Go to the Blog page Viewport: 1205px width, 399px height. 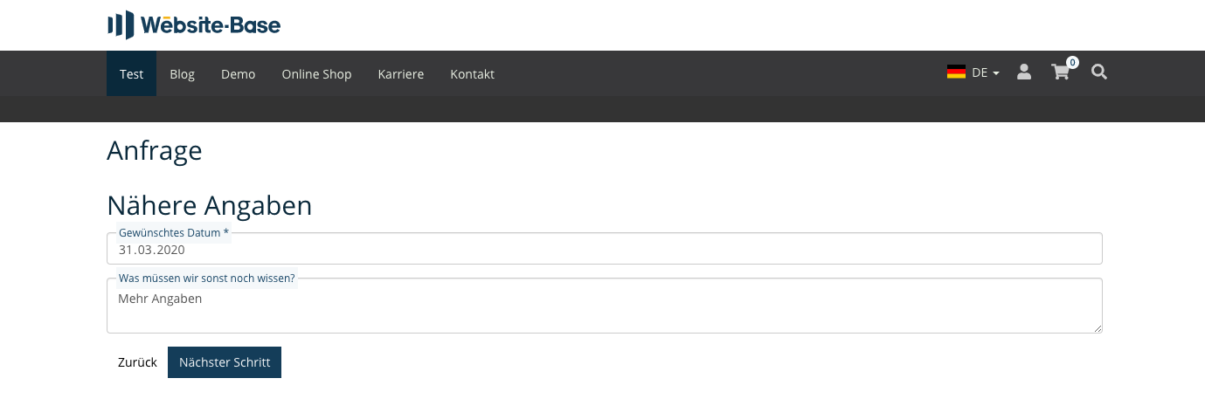[182, 73]
